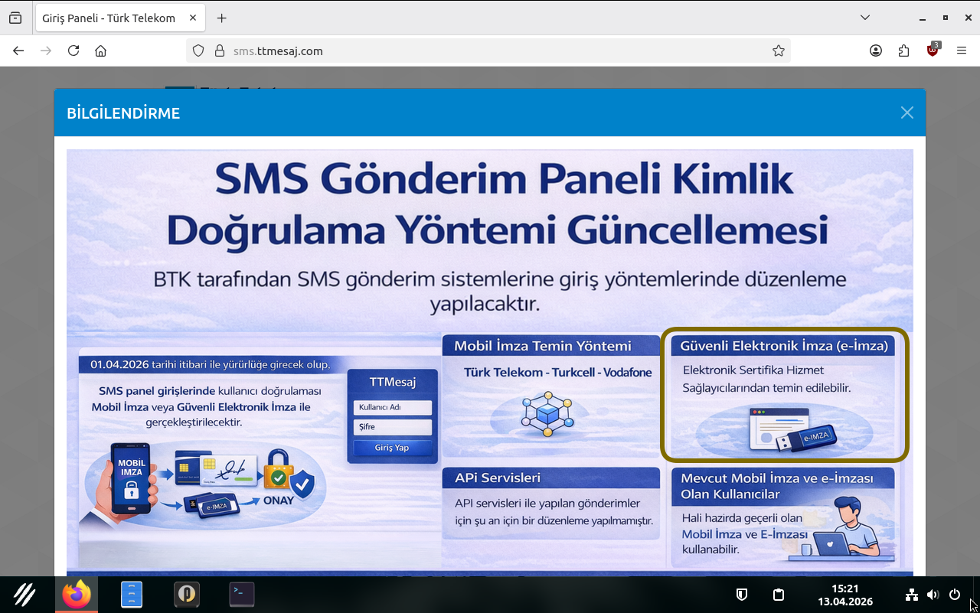Click the API Servisleri heading
Image resolution: width=980 pixels, height=613 pixels.
(x=498, y=478)
